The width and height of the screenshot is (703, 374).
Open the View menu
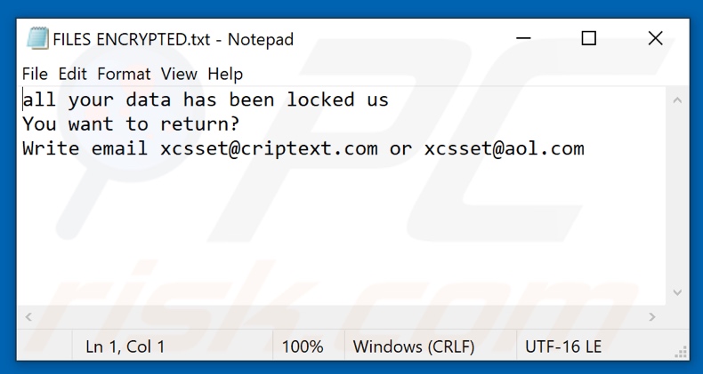click(179, 74)
